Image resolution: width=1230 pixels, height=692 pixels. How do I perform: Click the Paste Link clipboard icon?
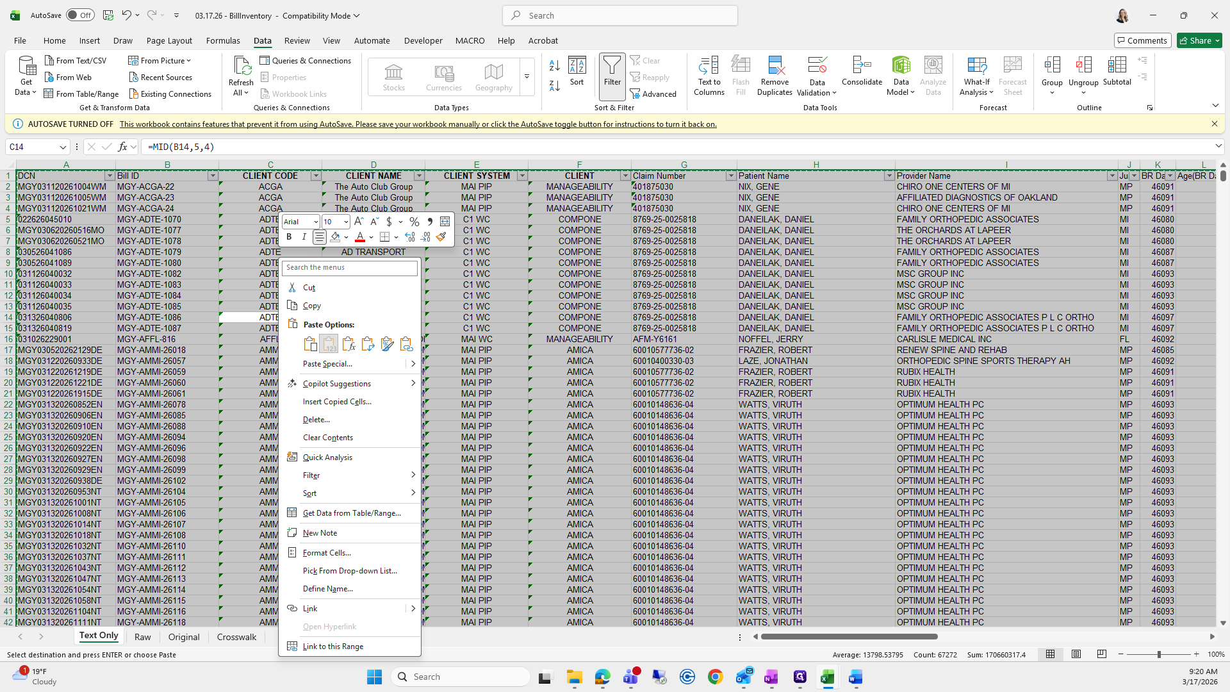coord(406,344)
